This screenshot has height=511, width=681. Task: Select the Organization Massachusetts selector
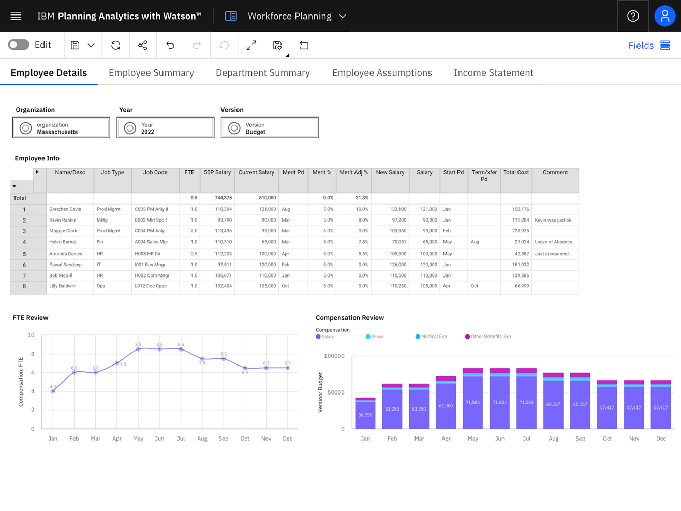click(61, 127)
